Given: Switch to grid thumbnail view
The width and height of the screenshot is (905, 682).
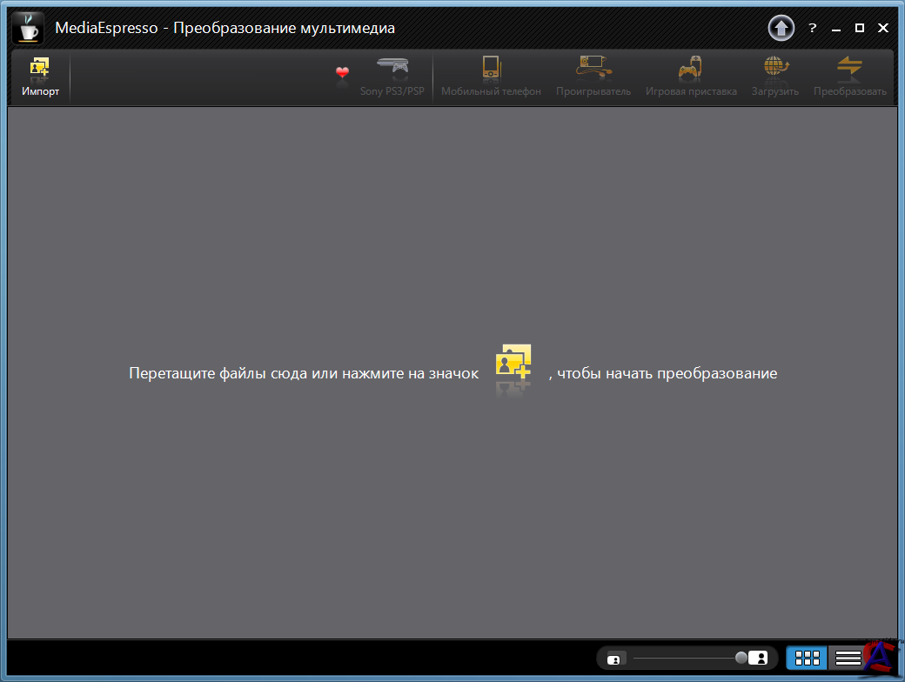Looking at the screenshot, I should pyautogui.click(x=807, y=658).
